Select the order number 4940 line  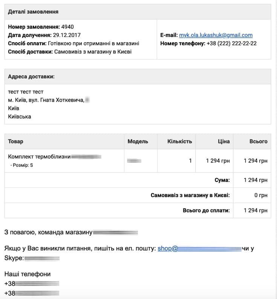[x=41, y=27]
